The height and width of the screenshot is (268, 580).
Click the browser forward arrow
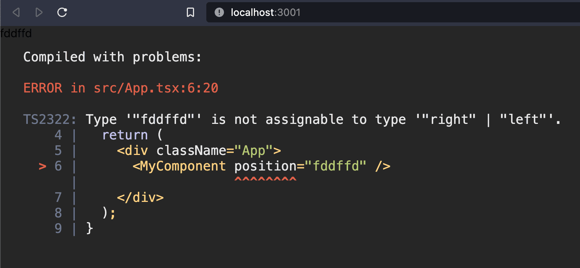tap(39, 13)
